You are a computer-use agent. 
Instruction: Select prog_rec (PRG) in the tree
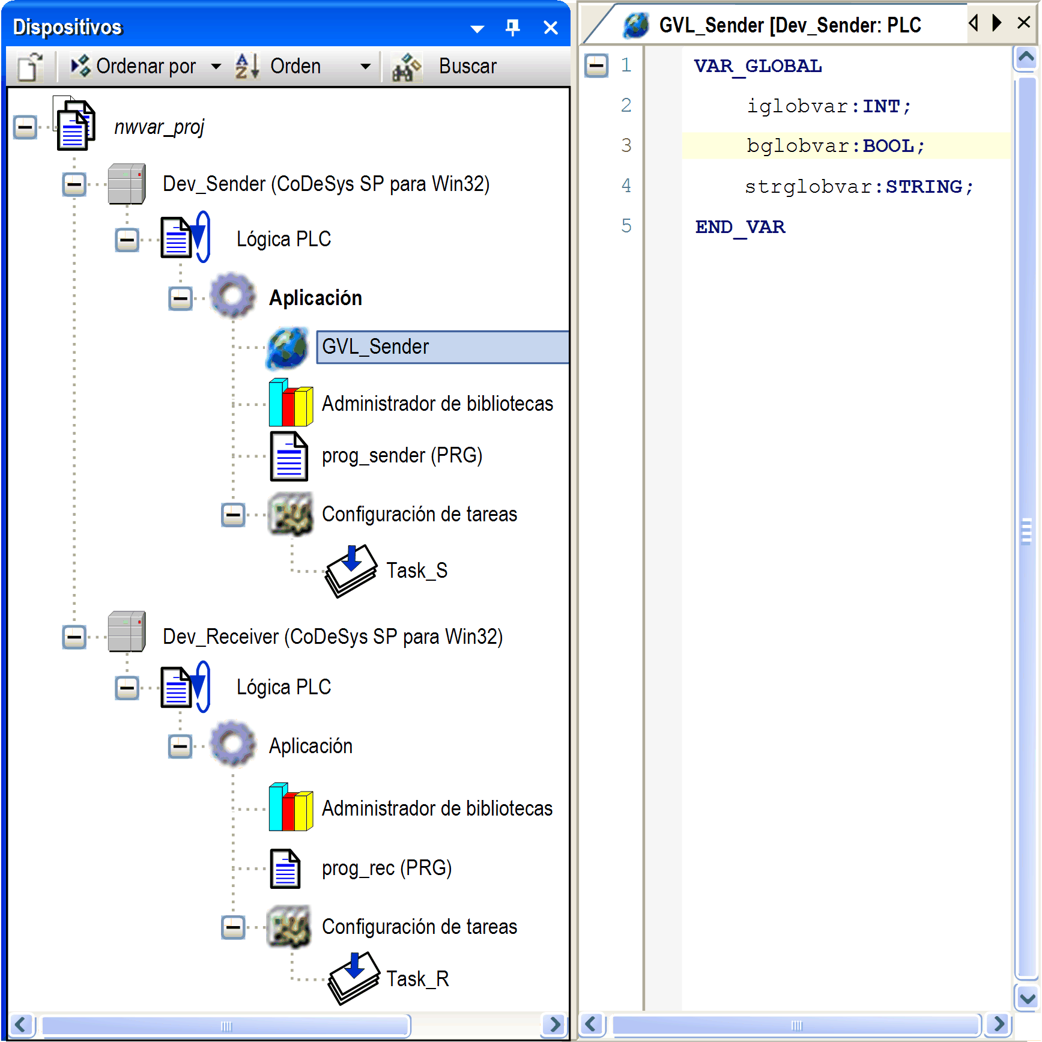tap(386, 868)
